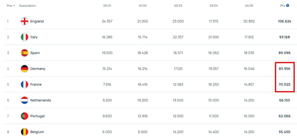The image size is (297, 138).
Task: Select Germany's total points 83.956
Action: click(x=285, y=69)
